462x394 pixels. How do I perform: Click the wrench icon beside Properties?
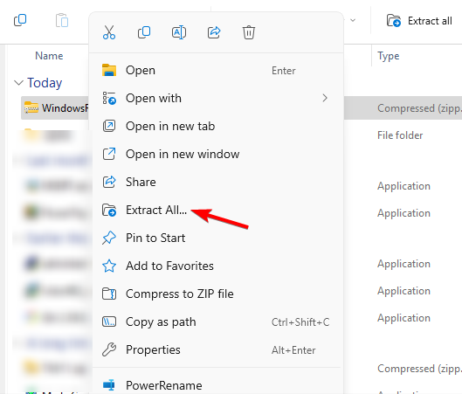109,350
